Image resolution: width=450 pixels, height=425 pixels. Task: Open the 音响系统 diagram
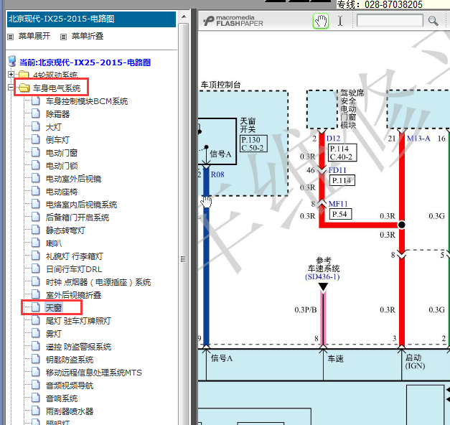[62, 398]
